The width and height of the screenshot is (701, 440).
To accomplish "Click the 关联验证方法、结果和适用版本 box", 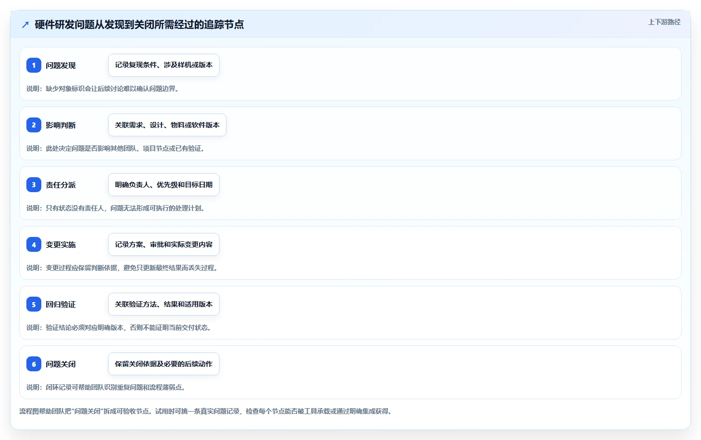I will point(164,304).
